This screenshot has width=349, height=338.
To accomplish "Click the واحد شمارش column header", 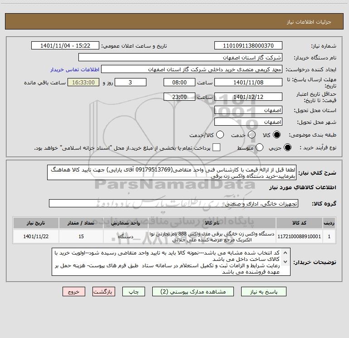I will tap(126, 223).
